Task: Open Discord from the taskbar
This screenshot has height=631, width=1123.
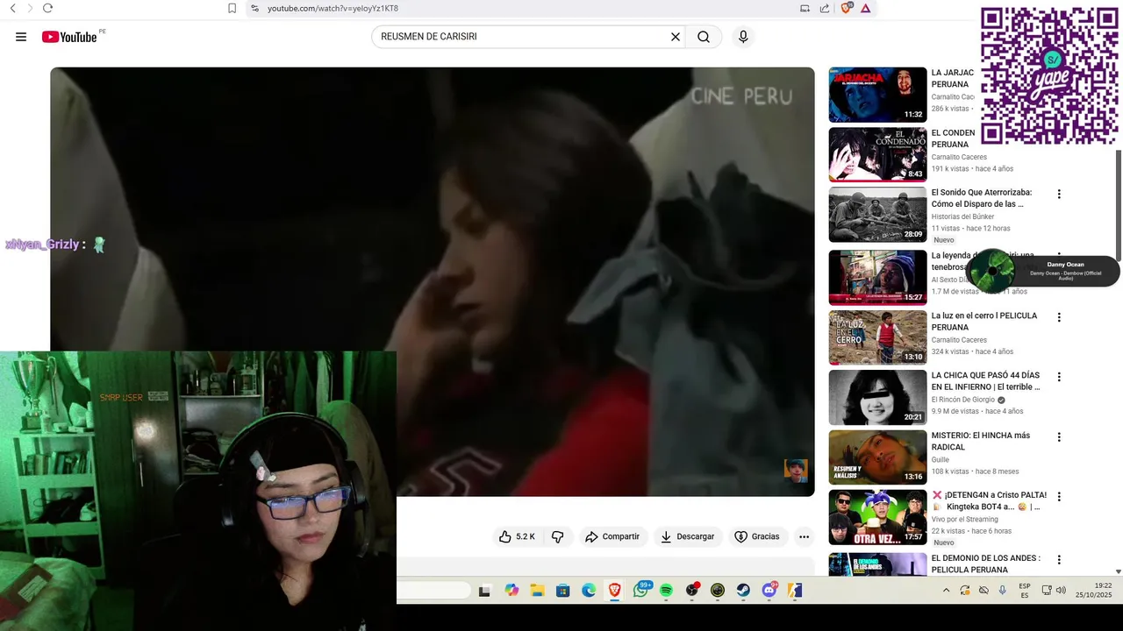Action: pos(769,590)
